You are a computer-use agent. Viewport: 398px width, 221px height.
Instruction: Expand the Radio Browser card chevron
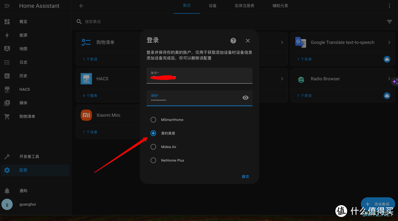[389, 79]
